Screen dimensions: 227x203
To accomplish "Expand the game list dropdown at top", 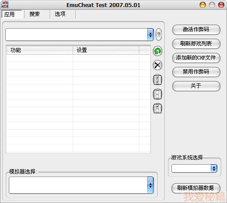I will tap(150, 35).
